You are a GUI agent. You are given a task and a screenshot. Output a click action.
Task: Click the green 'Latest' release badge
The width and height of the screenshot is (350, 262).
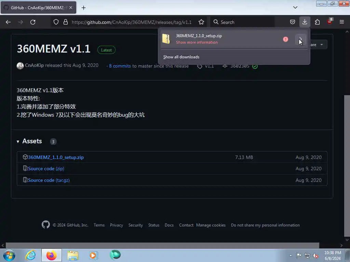point(106,50)
